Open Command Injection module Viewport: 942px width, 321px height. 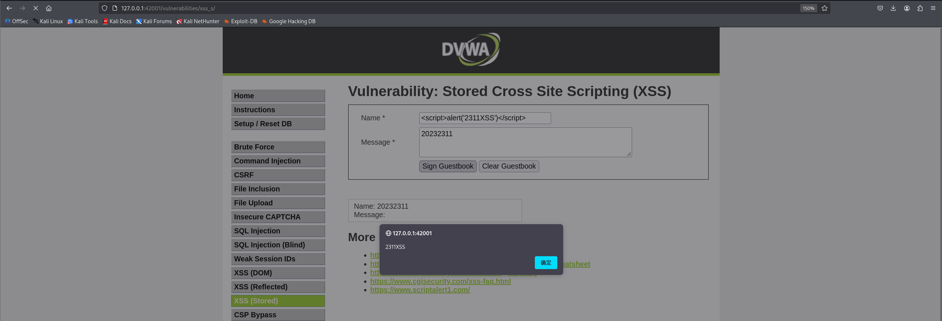(x=278, y=161)
